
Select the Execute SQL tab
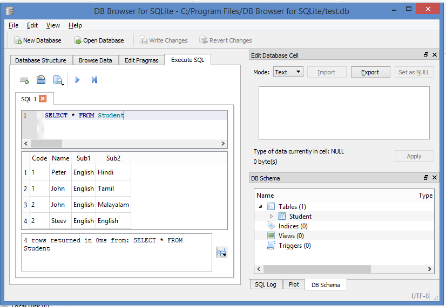coord(188,60)
